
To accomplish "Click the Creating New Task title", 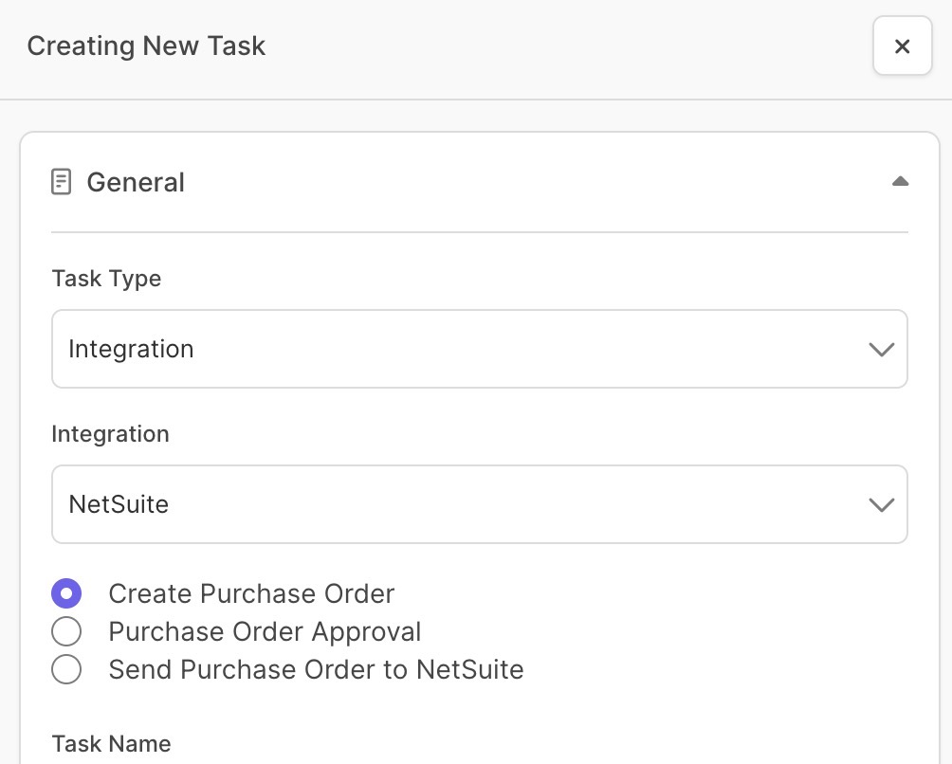I will [146, 46].
